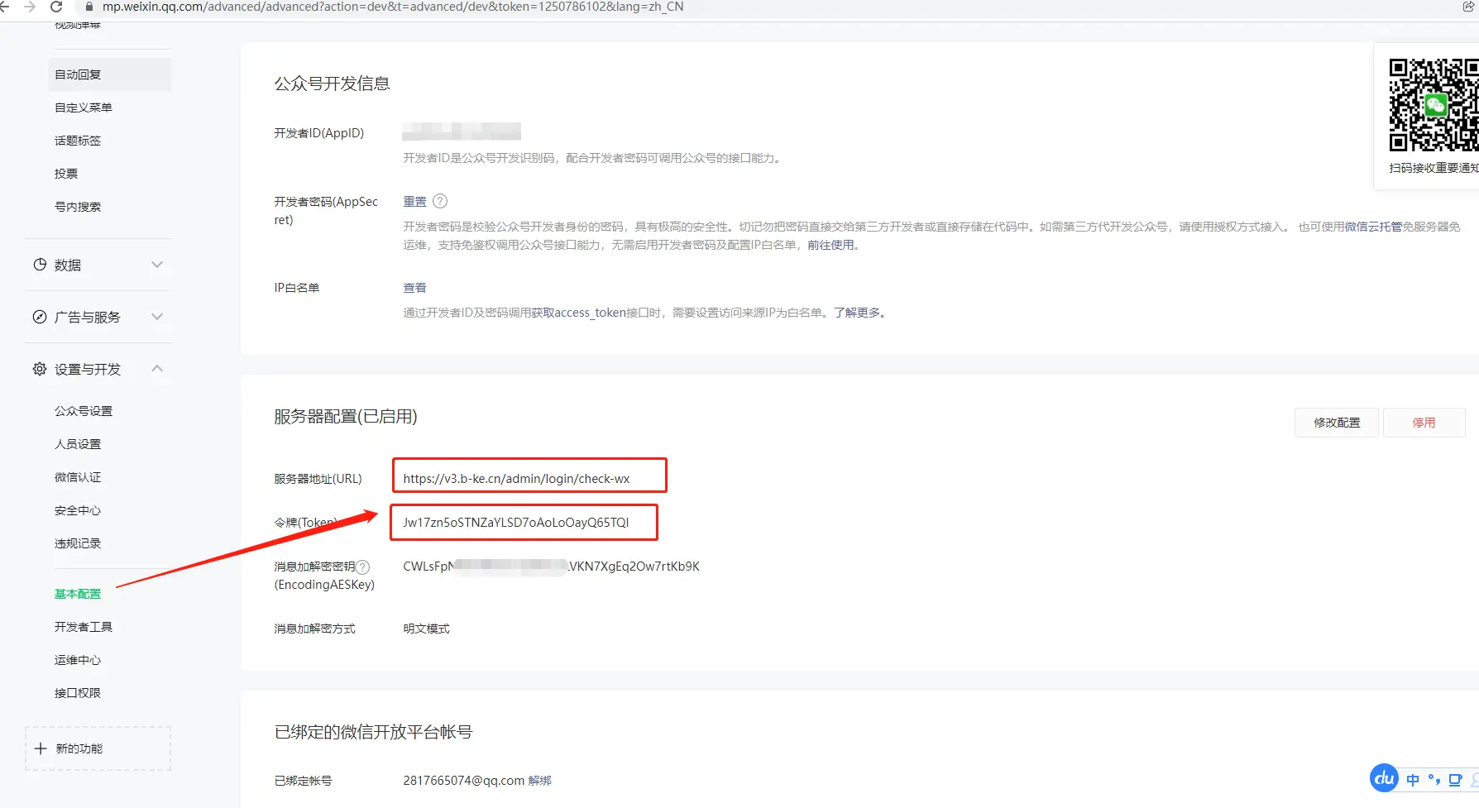Click 查看 for the IP白名单

[414, 288]
